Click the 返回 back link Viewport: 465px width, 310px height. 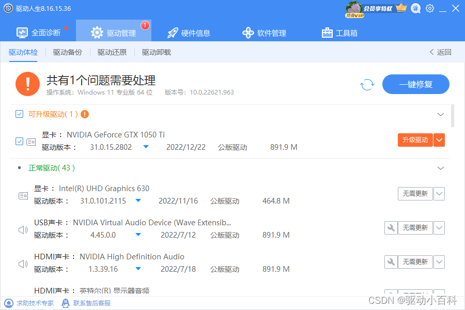440,52
